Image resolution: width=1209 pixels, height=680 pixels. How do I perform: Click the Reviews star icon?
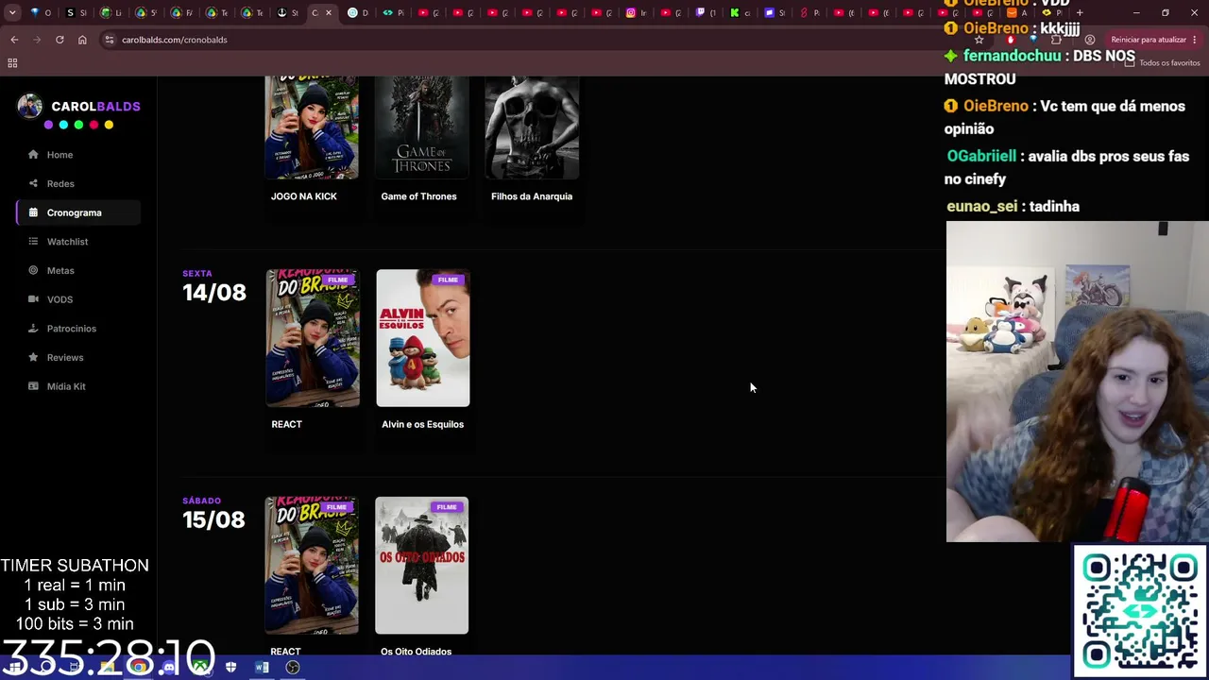[34, 358]
